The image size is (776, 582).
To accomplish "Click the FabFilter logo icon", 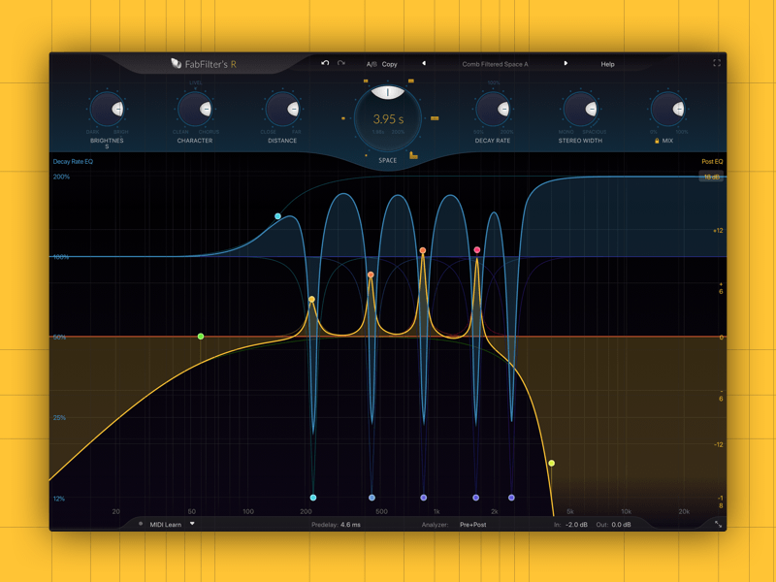I will (176, 63).
